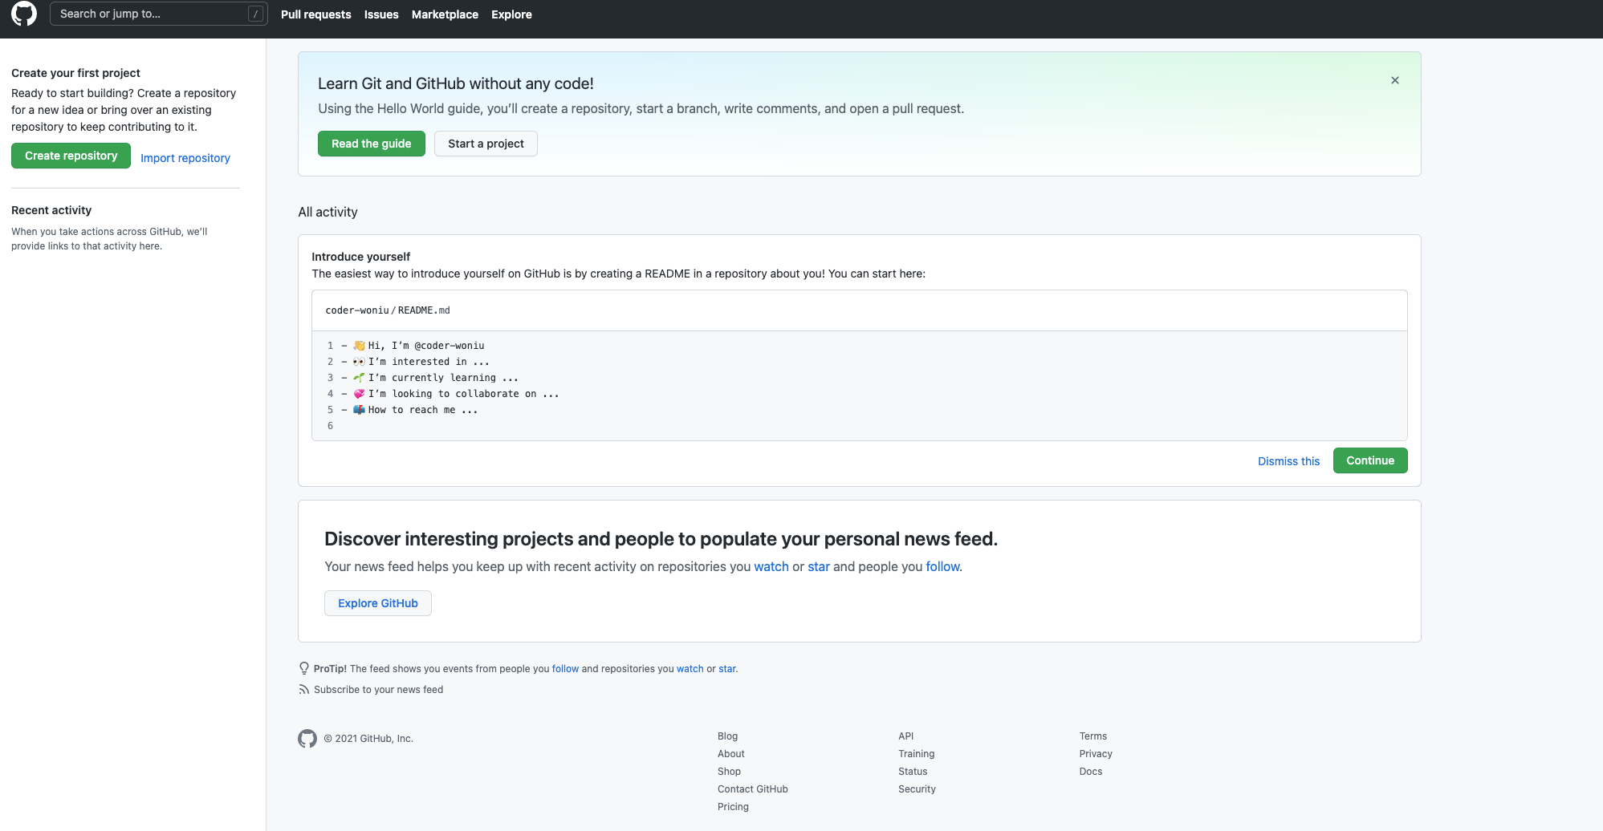This screenshot has height=831, width=1603.
Task: Focus the Search or jump to field
Action: click(149, 14)
